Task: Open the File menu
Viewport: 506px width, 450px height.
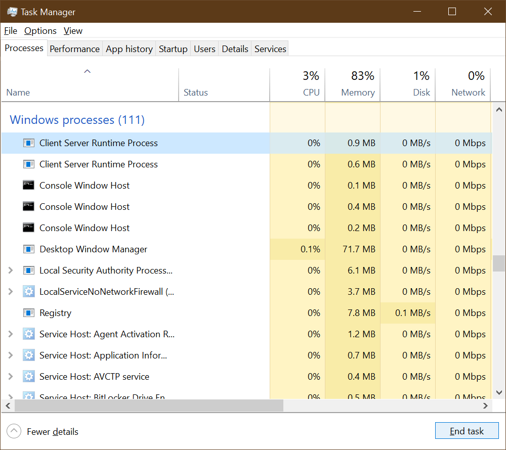Action: pos(10,31)
